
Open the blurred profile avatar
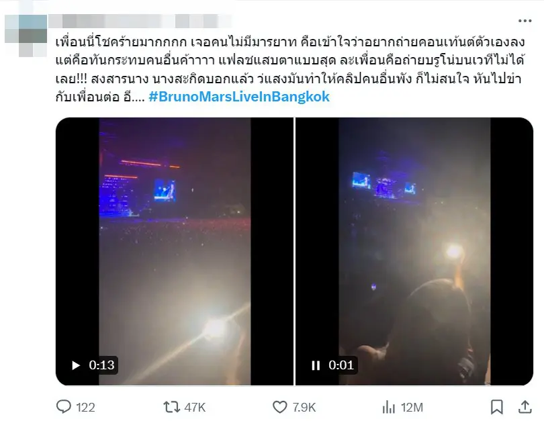pyautogui.click(x=26, y=36)
